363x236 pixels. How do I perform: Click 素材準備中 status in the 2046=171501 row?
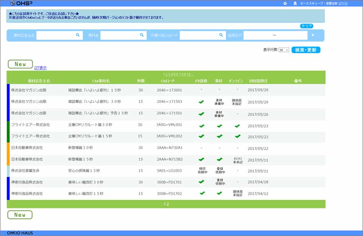[x=219, y=114]
